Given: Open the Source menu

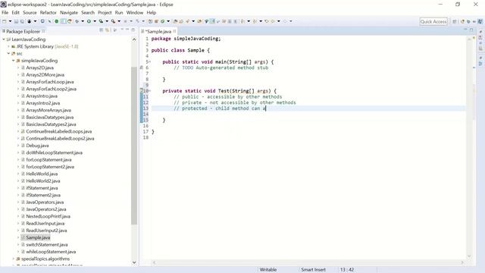Looking at the screenshot, I should (30, 13).
